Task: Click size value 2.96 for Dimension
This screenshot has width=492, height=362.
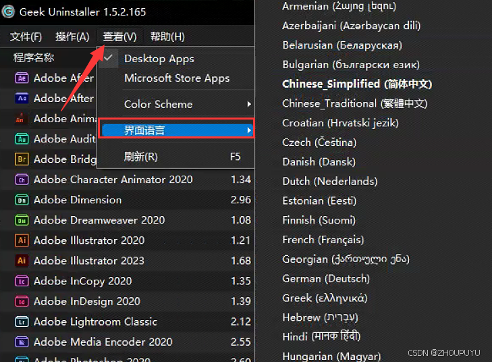Action: point(241,200)
